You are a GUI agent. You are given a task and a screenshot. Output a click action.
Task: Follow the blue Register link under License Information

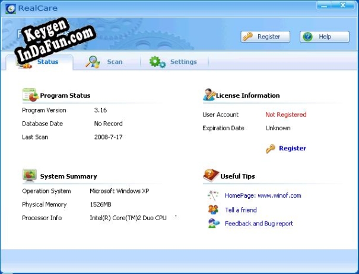293,149
